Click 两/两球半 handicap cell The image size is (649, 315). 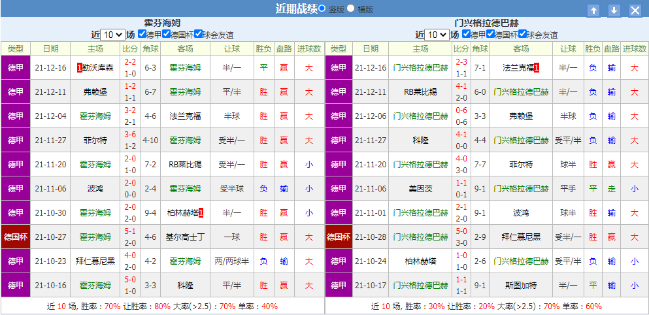tap(232, 261)
